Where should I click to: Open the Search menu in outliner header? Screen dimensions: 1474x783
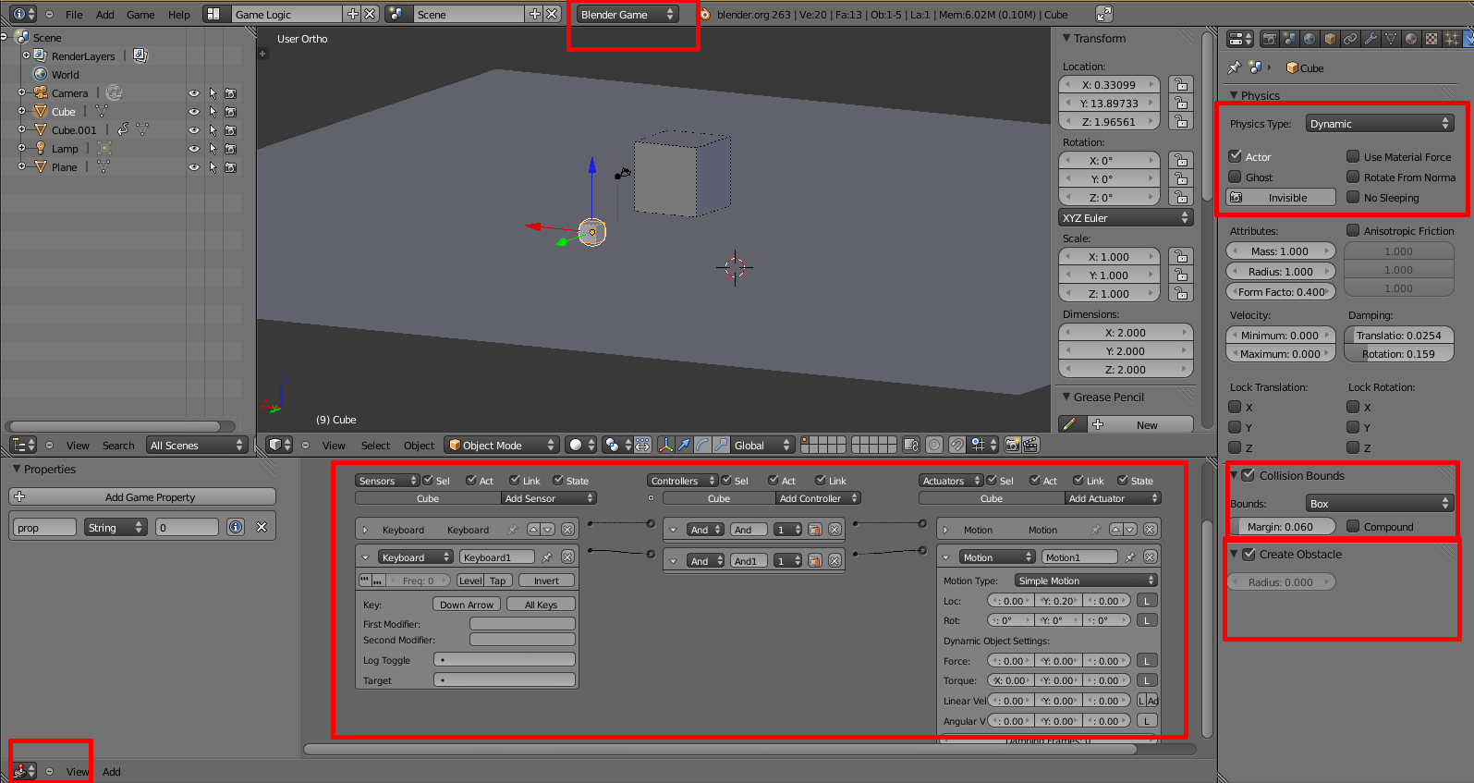[118, 445]
